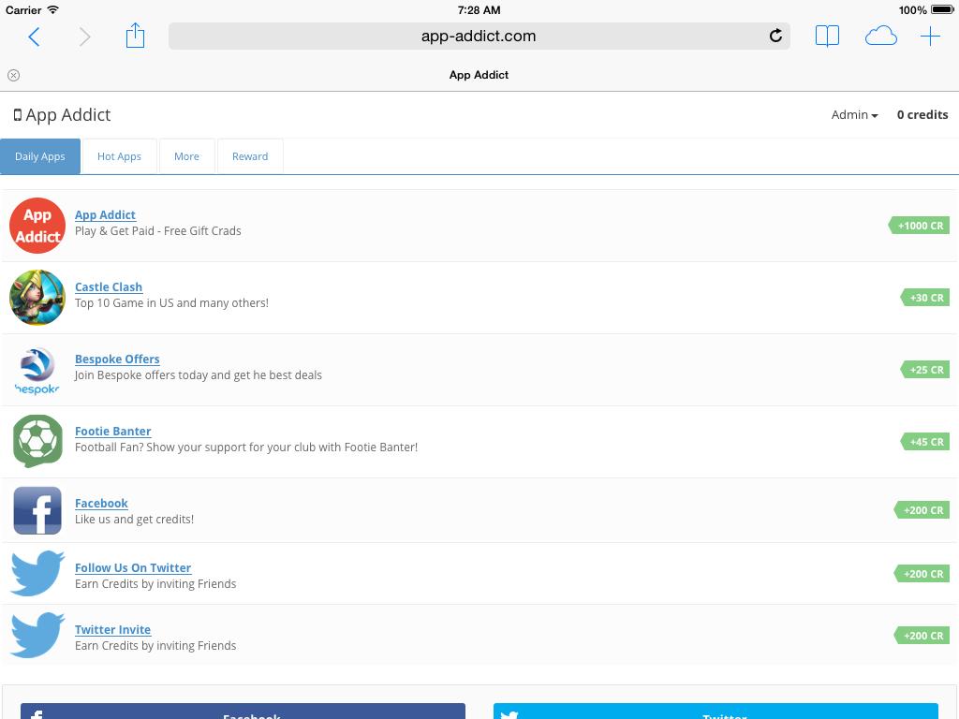Viewport: 959px width, 719px height.
Task: Tap the +1000 CR badge for App Addict
Action: (920, 226)
